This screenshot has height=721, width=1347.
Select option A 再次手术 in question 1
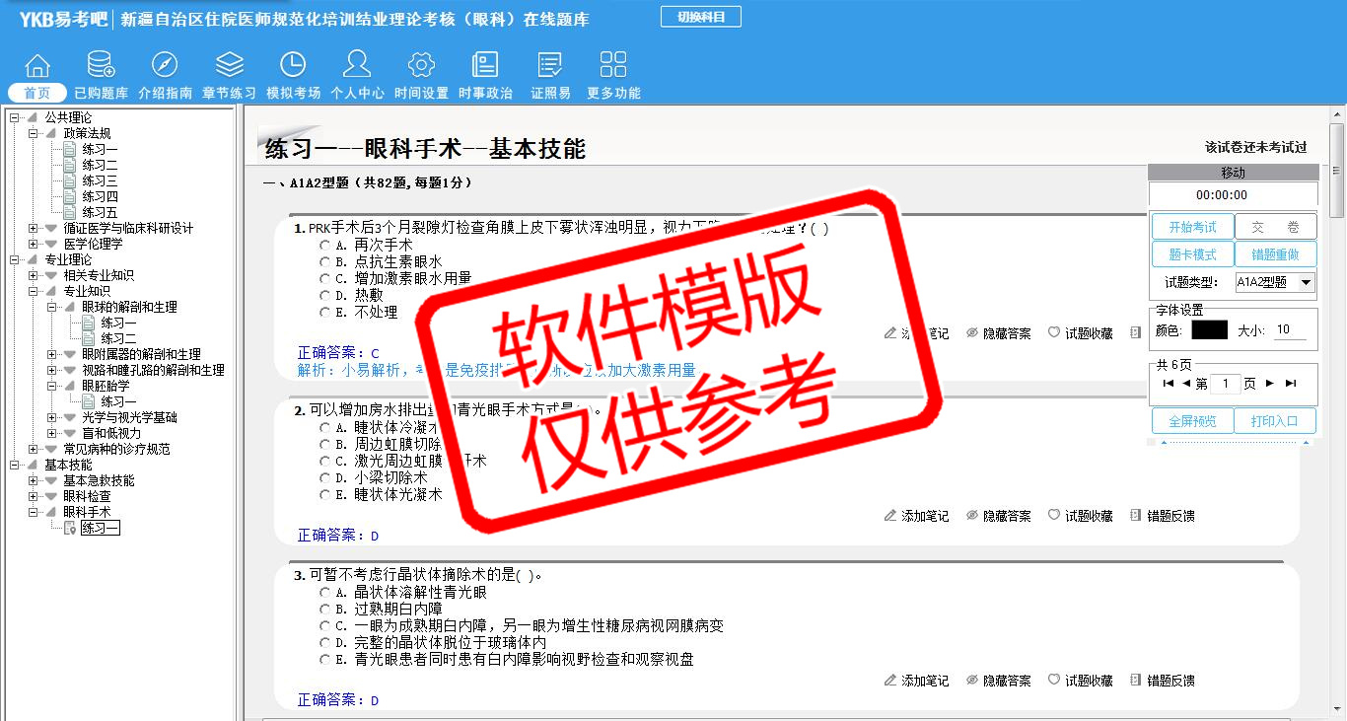(x=324, y=245)
